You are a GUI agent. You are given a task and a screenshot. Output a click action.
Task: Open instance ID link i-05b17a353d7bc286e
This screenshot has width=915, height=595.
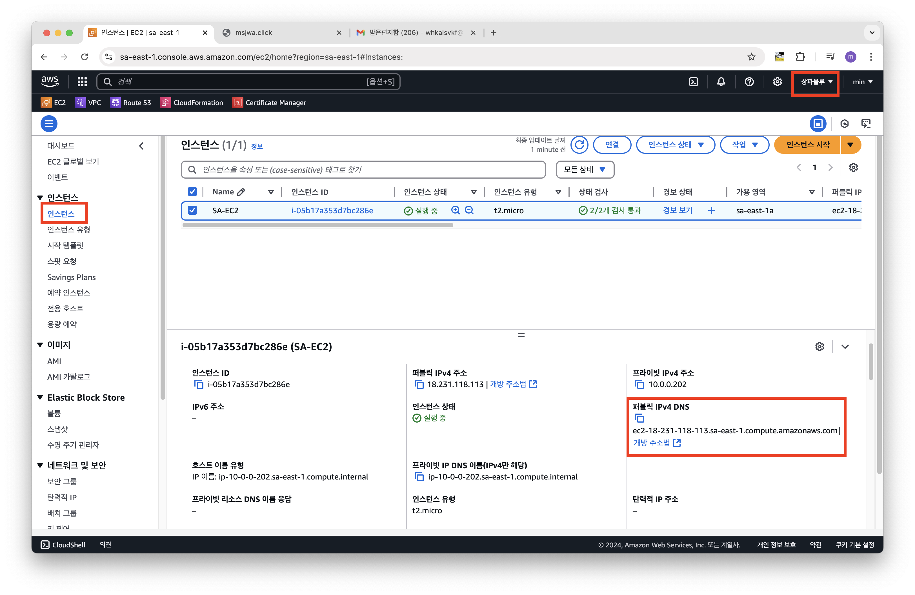point(332,210)
